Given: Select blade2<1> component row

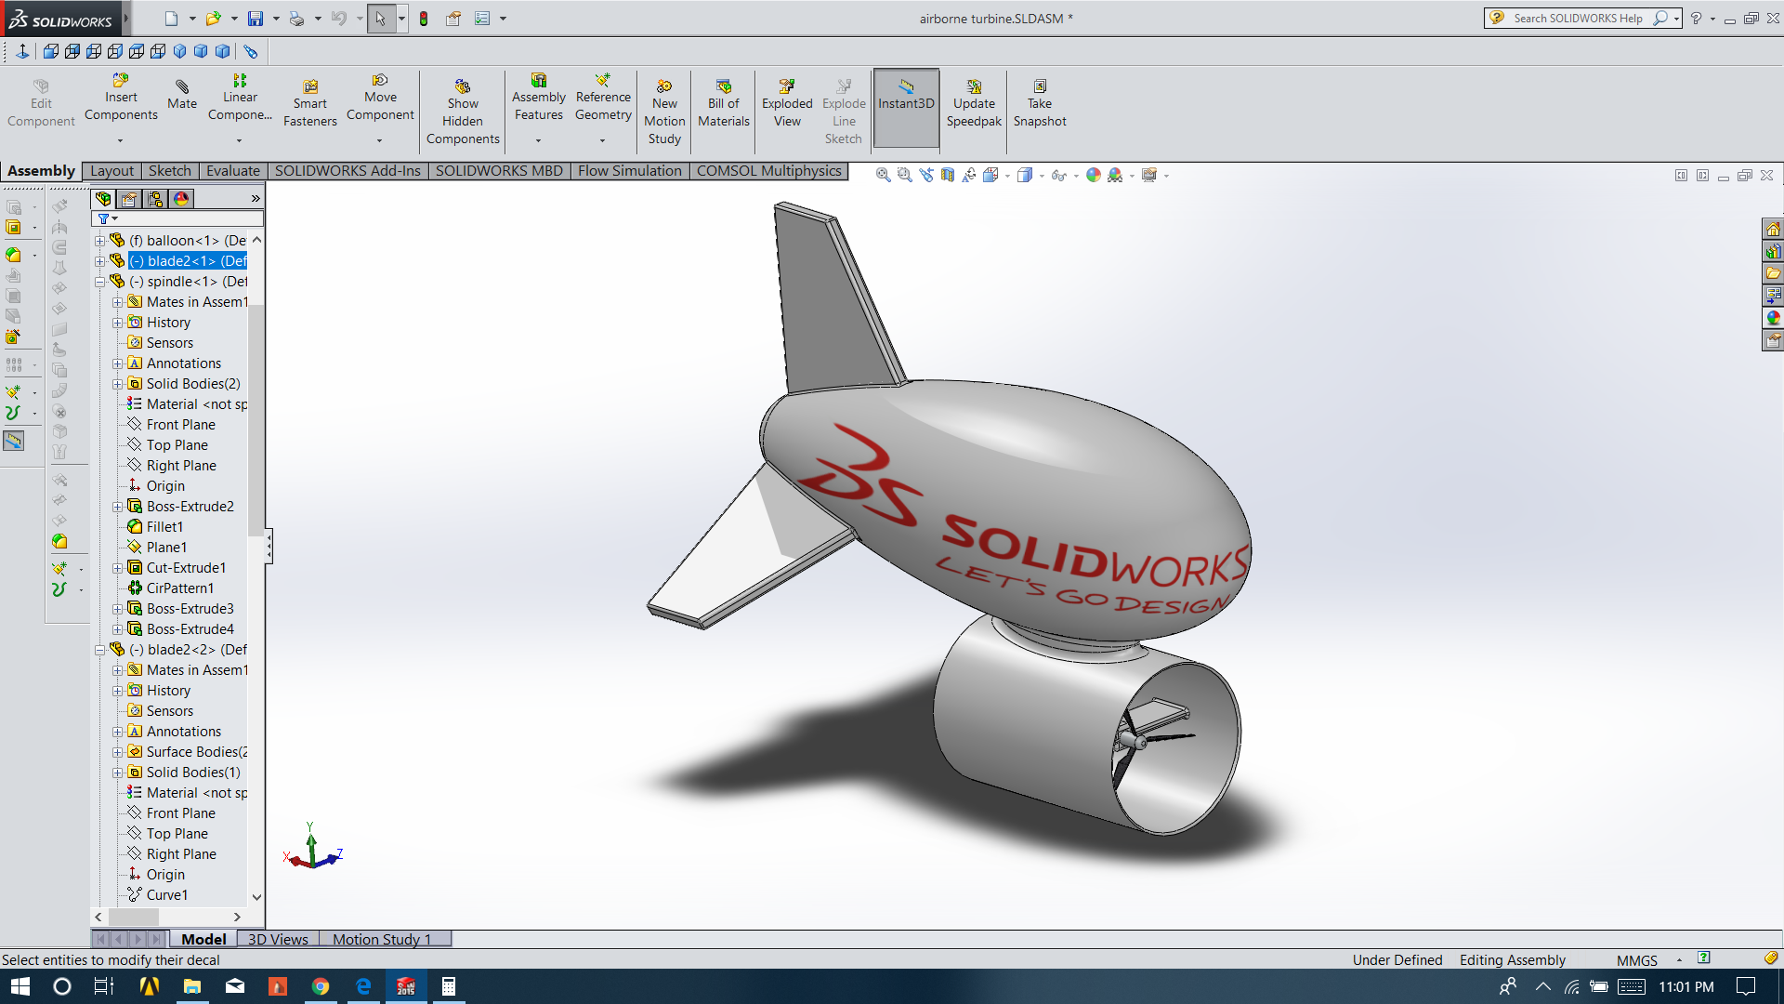Looking at the screenshot, I should point(187,261).
